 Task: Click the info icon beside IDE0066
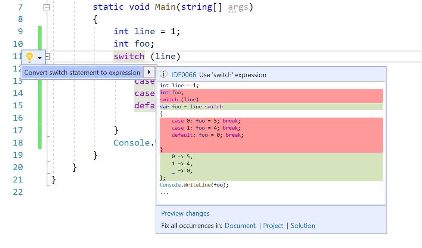(163, 74)
